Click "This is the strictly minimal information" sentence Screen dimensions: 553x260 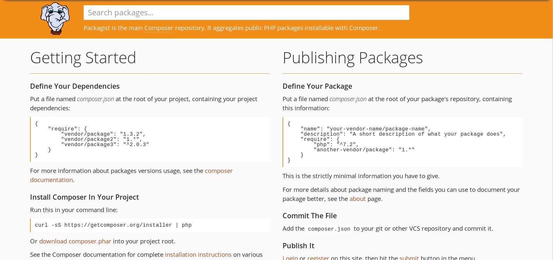tap(361, 176)
